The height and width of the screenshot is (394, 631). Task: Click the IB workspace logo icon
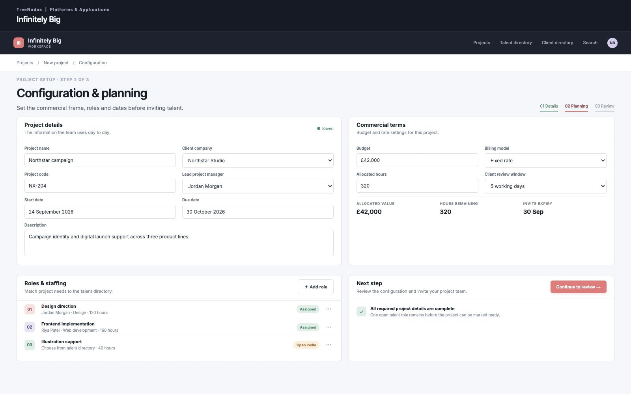coord(19,43)
